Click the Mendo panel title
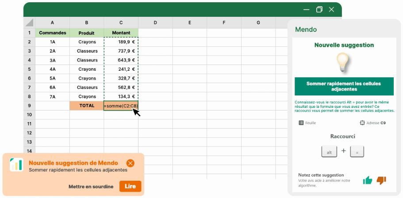Image resolution: width=403 pixels, height=198 pixels. 306,29
